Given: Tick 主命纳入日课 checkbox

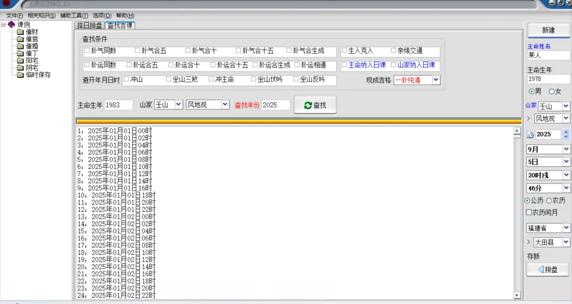Looking at the screenshot, I should [x=344, y=65].
